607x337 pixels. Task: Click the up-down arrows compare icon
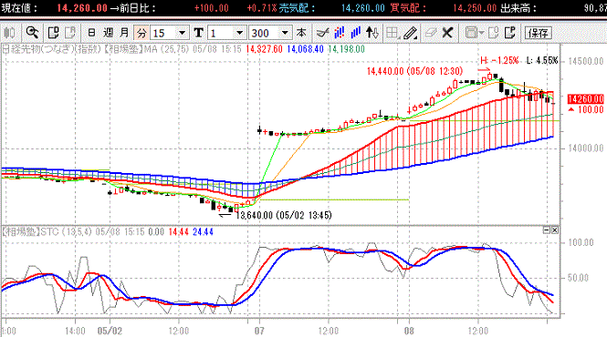[372, 33]
